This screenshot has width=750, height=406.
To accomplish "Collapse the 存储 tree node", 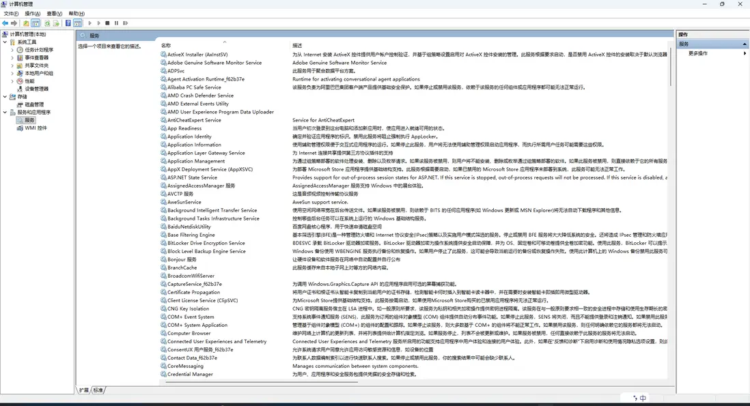I will point(5,96).
